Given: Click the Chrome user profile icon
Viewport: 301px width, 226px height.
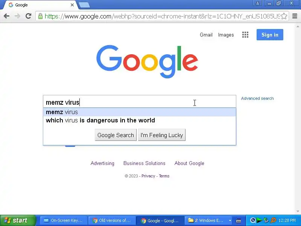Looking at the screenshot, I should 258,3.
